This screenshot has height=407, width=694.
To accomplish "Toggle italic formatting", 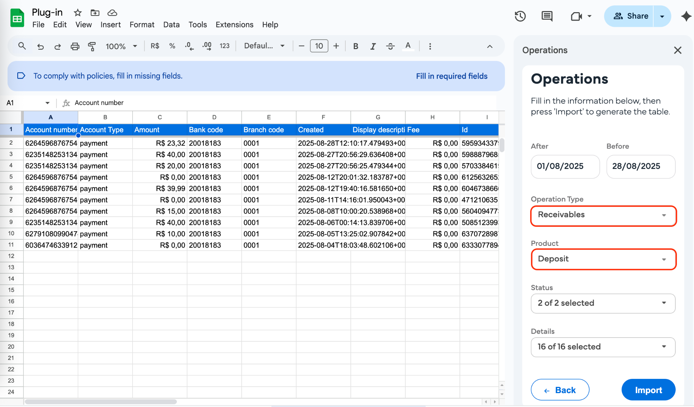I will click(373, 46).
